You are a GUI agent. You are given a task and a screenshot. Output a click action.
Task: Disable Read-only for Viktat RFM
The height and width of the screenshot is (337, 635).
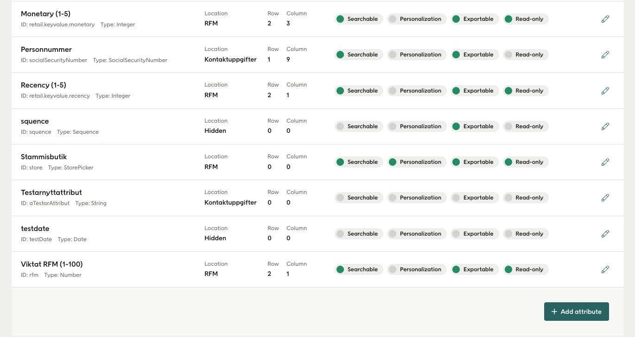point(526,269)
